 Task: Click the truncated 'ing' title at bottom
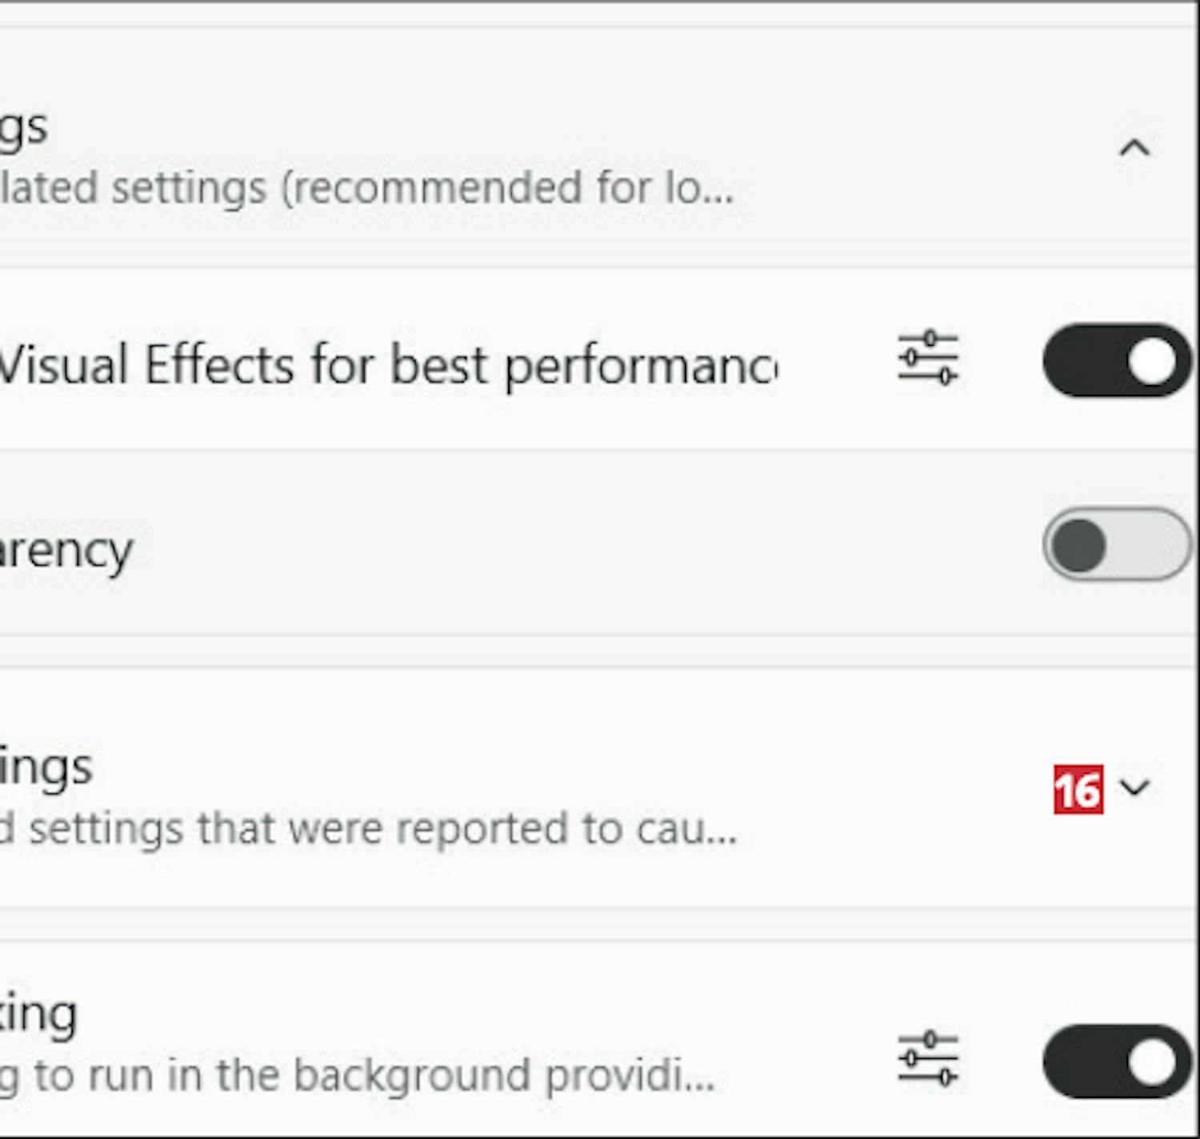tap(38, 1015)
